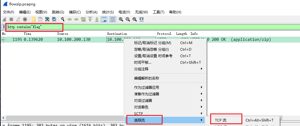
Task: Select TCP 流 from the submenu
Action: (x=221, y=120)
